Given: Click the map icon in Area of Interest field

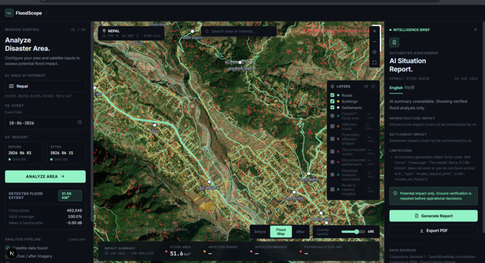Looking at the screenshot, I should click(11, 86).
